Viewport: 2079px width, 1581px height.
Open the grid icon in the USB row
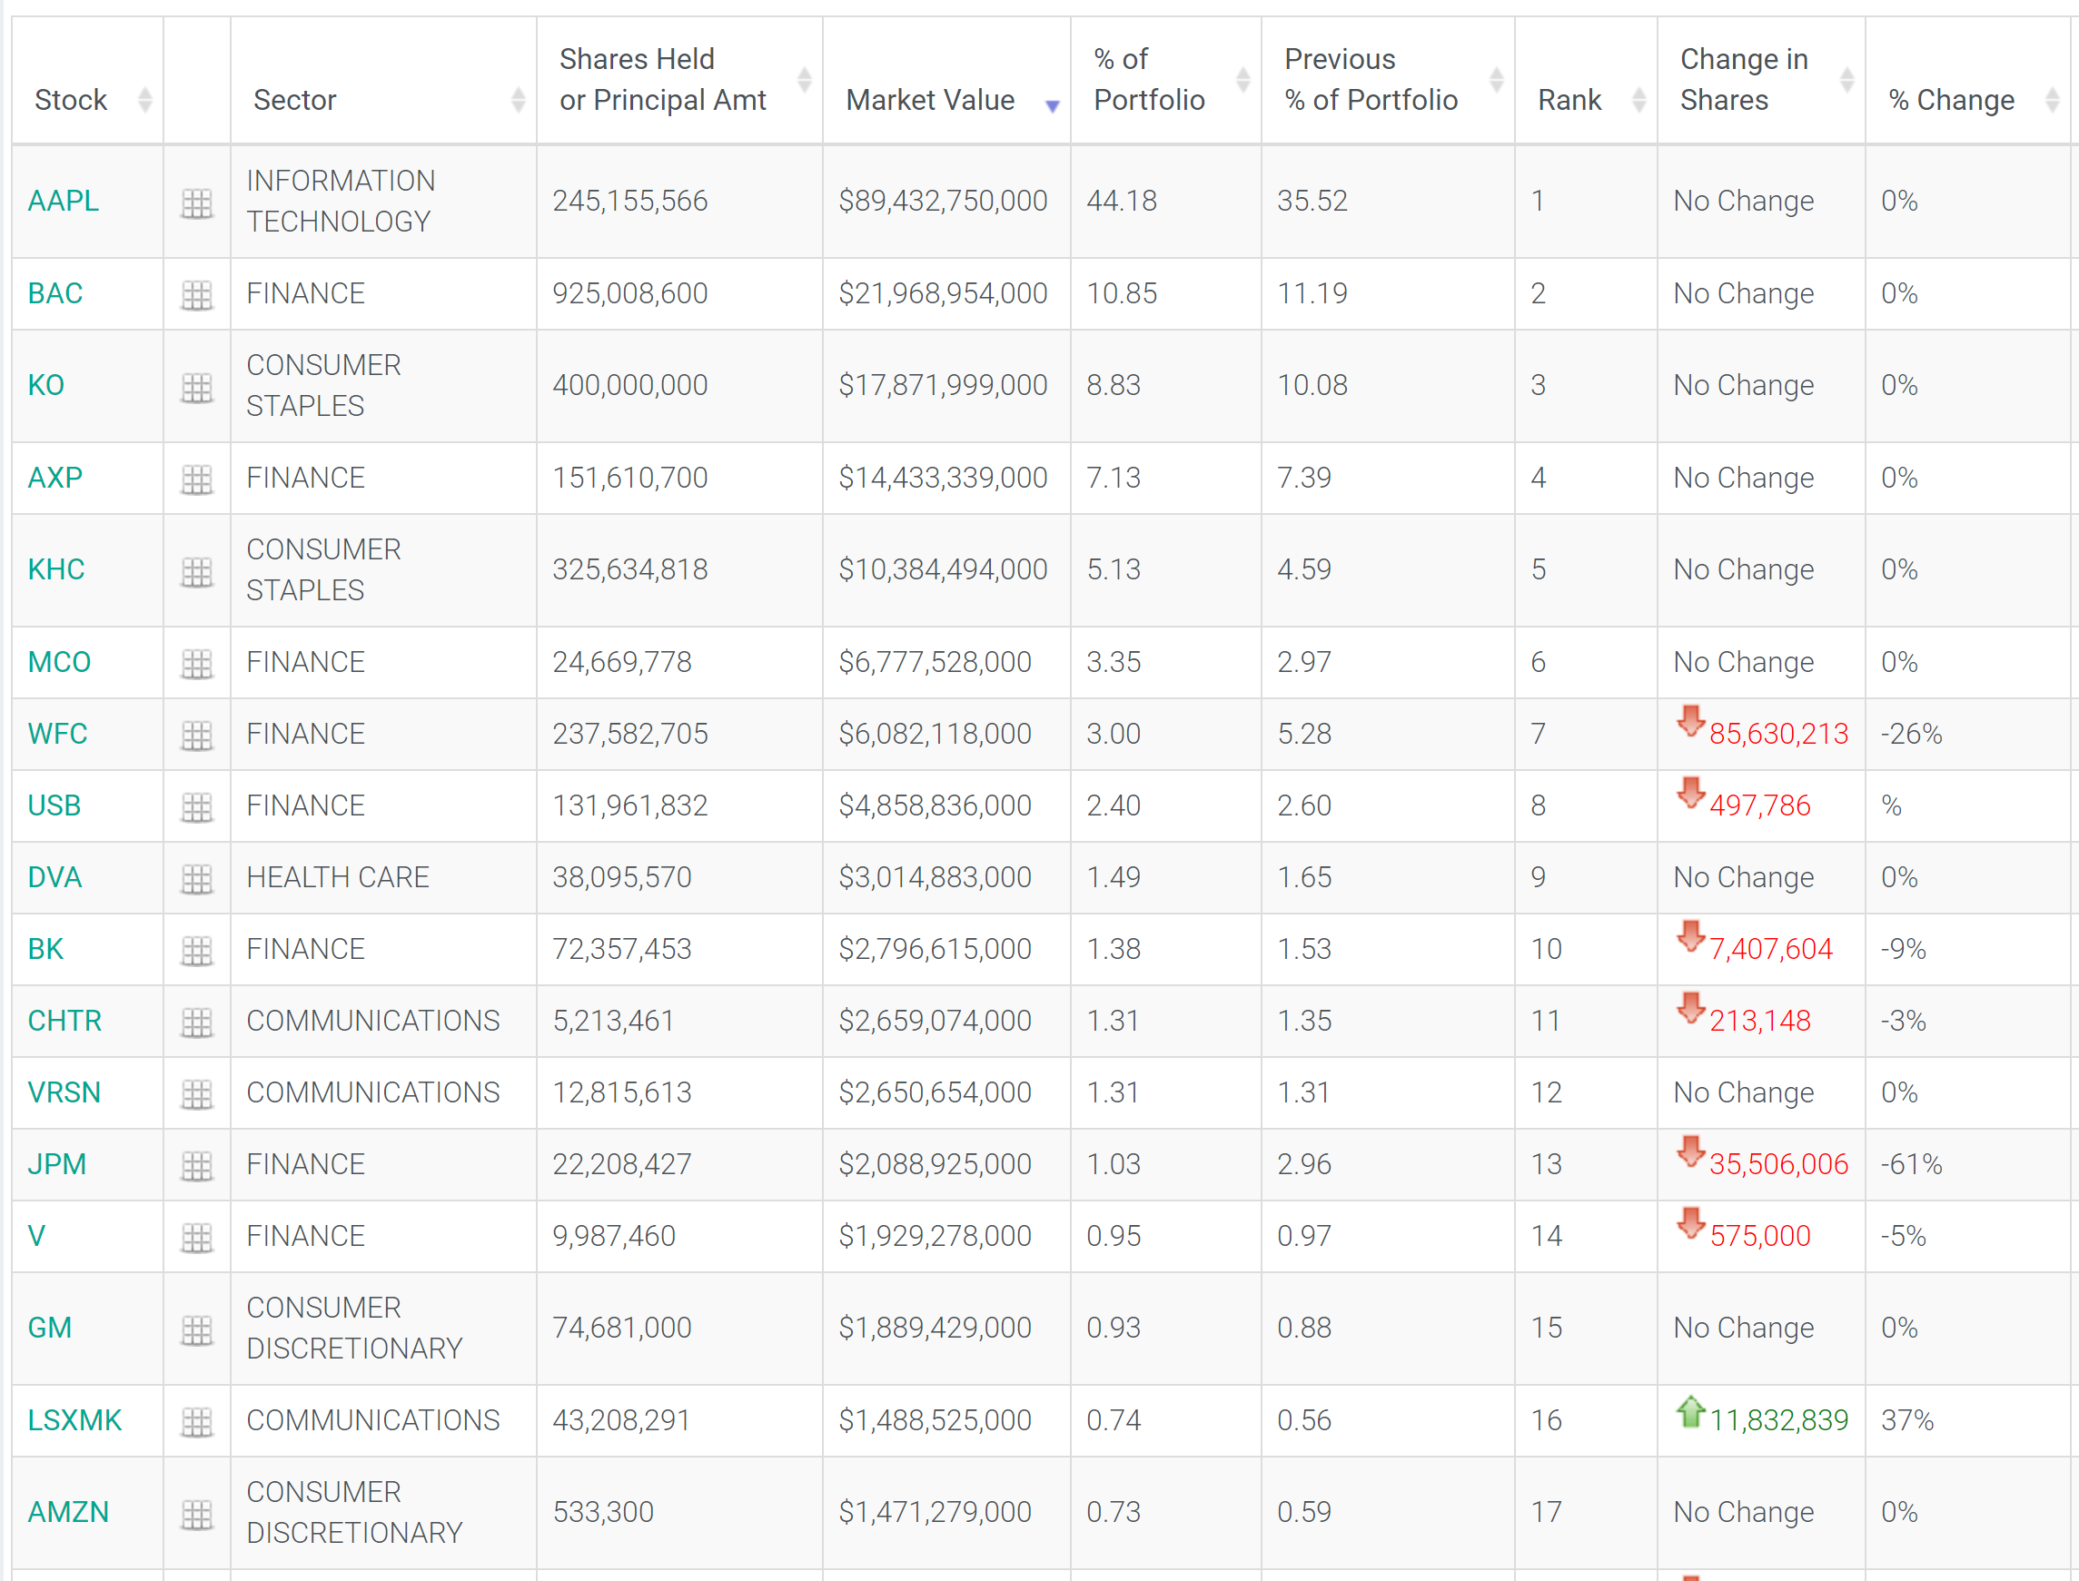coord(197,807)
